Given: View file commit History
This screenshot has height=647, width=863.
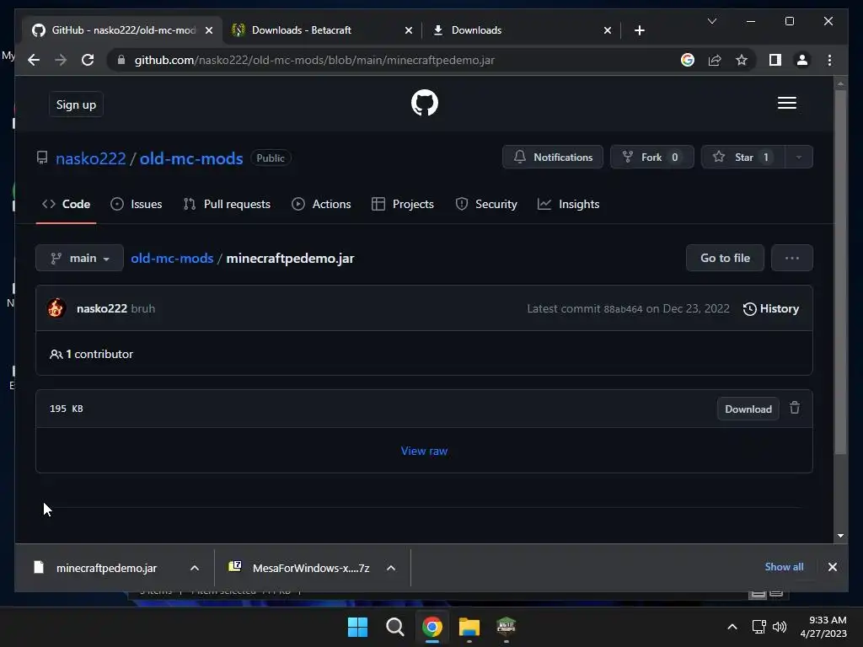Looking at the screenshot, I should click(x=771, y=308).
